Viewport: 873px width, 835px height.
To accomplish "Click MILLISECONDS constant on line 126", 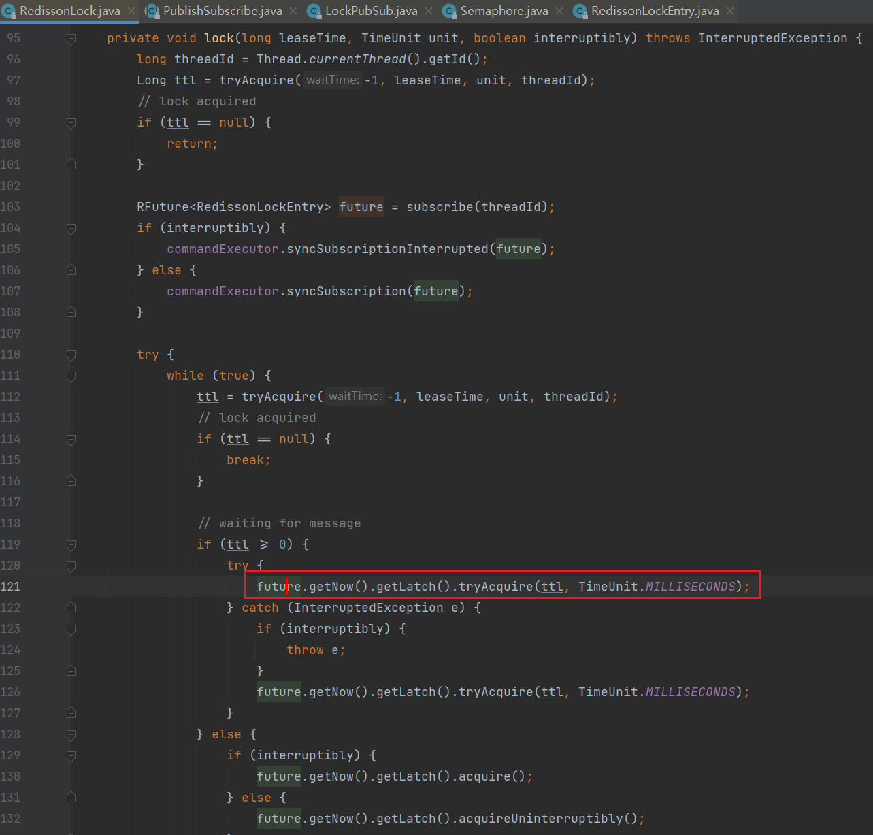I will coord(690,692).
